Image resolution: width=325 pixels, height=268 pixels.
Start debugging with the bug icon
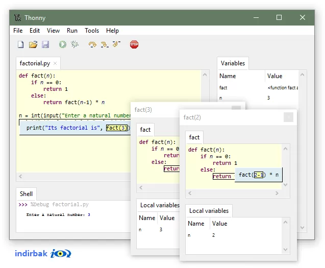tap(75, 44)
